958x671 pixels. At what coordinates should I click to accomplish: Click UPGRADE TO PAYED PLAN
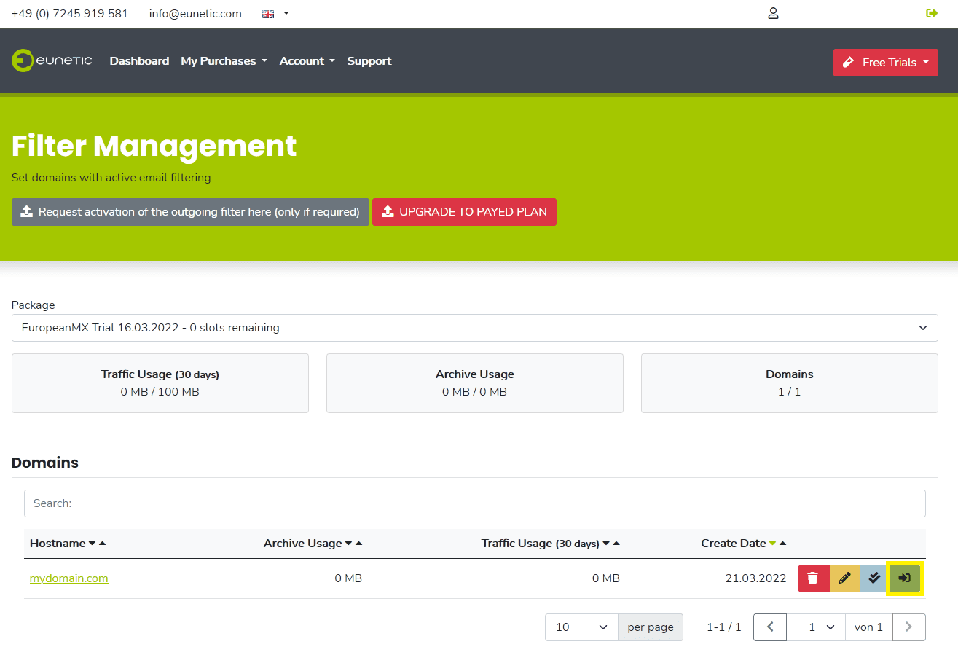tap(464, 212)
